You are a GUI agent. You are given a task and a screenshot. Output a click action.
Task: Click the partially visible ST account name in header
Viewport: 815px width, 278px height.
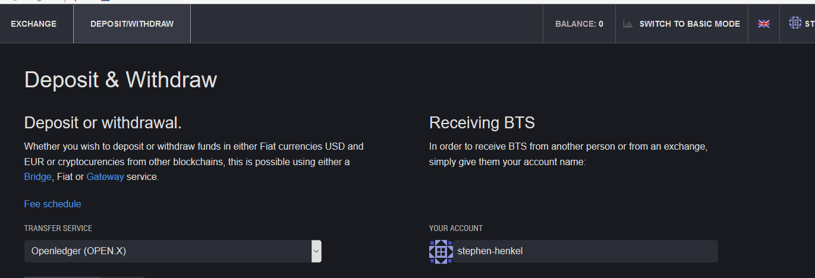click(x=810, y=24)
